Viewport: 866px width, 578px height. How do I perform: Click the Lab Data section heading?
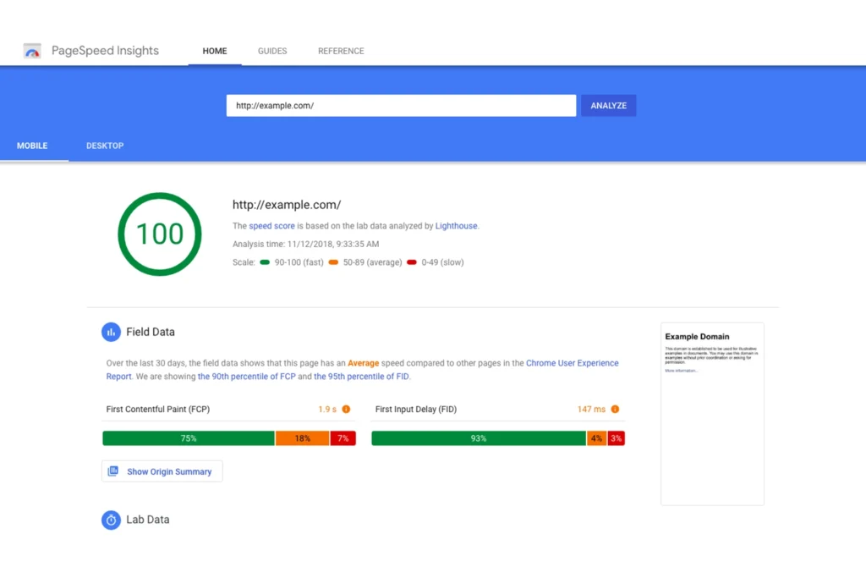147,520
